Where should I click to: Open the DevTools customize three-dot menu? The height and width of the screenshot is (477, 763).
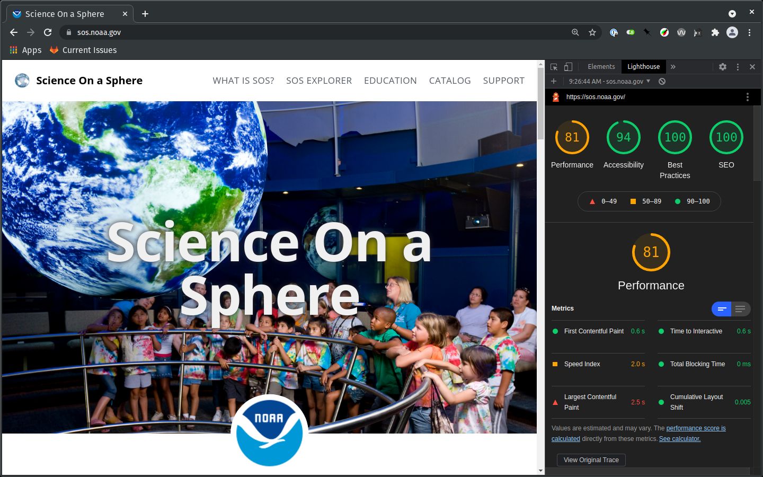point(738,67)
